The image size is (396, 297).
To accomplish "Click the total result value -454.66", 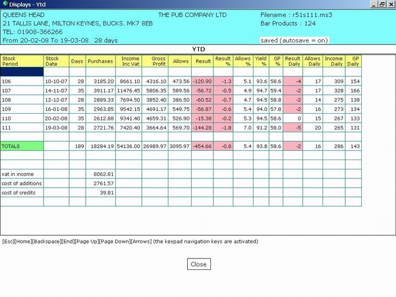I will (202, 146).
